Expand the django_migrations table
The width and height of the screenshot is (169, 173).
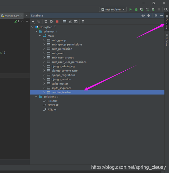tap(44, 75)
